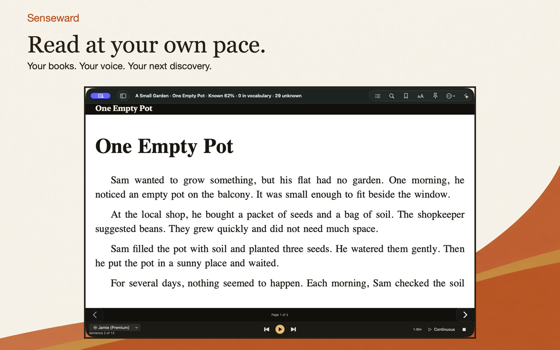560x350 pixels.
Task: Click the sparkle AI assistant icon
Action: [466, 96]
